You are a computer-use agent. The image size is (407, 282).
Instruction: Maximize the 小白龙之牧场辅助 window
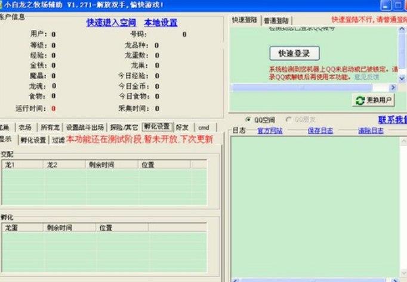(x=398, y=5)
